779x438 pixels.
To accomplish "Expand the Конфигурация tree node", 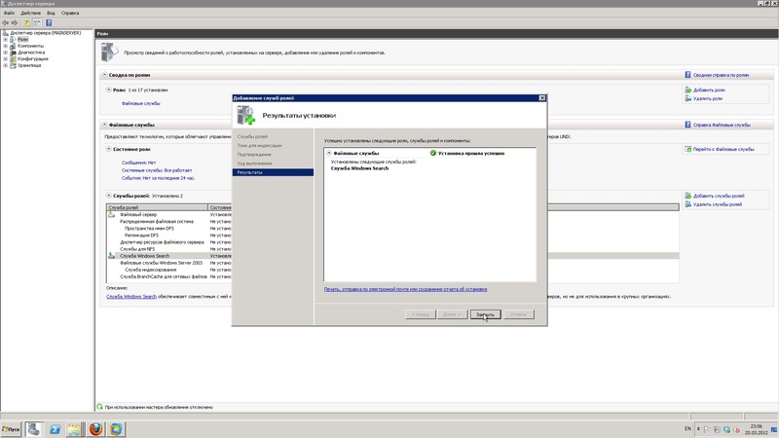I will pos(6,58).
